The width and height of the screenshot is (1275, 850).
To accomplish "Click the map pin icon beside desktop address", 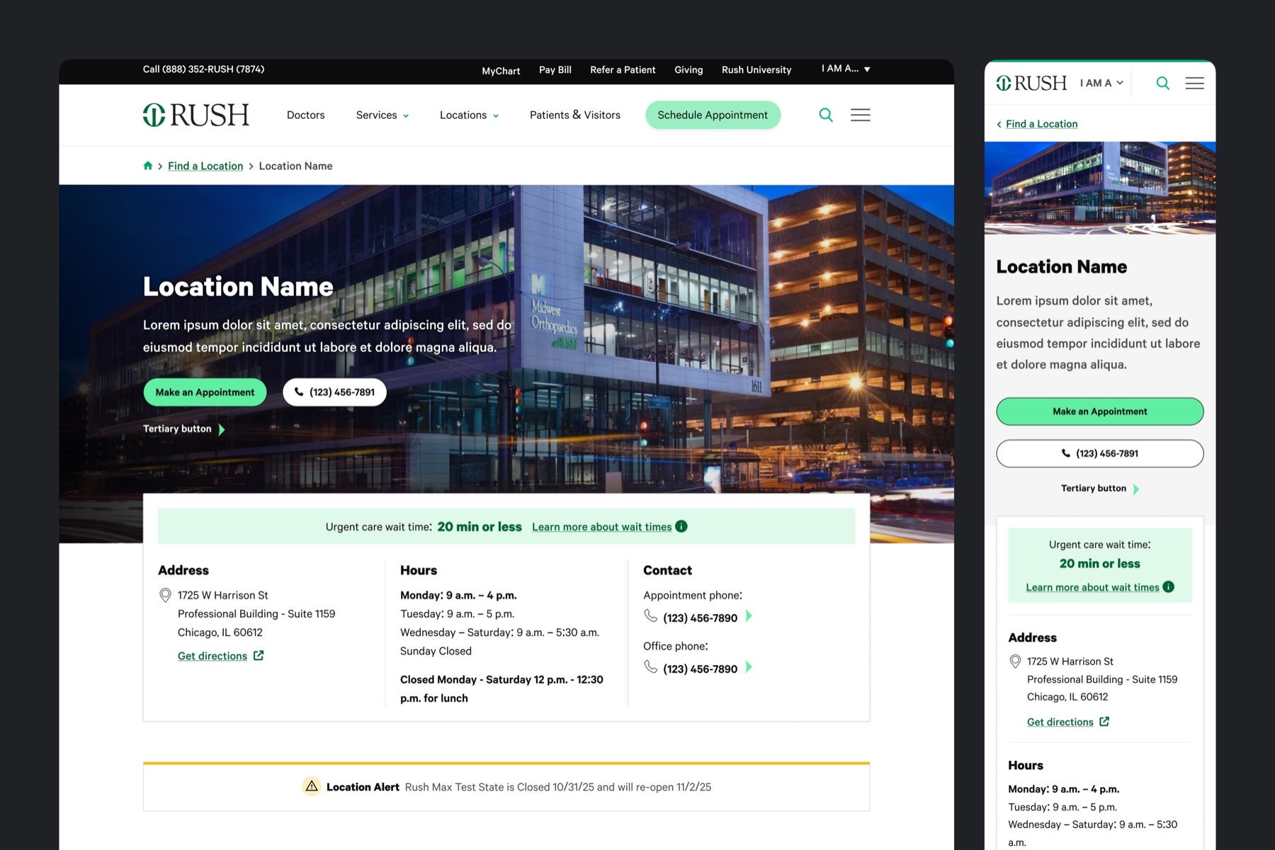I will click(165, 596).
